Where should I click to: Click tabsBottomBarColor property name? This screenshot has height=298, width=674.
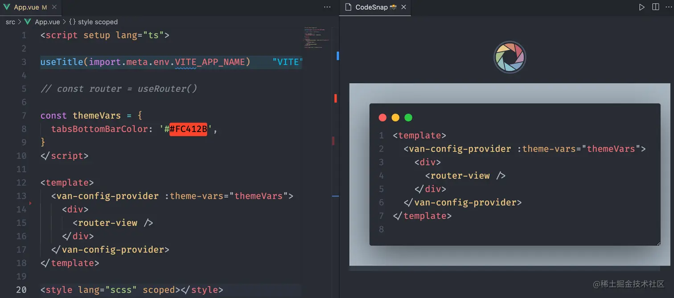pos(99,129)
